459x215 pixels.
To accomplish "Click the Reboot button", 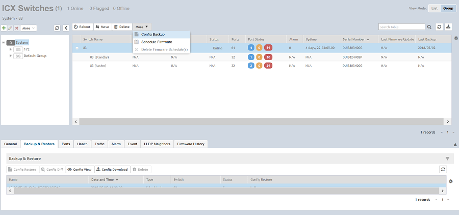I will click(x=82, y=26).
